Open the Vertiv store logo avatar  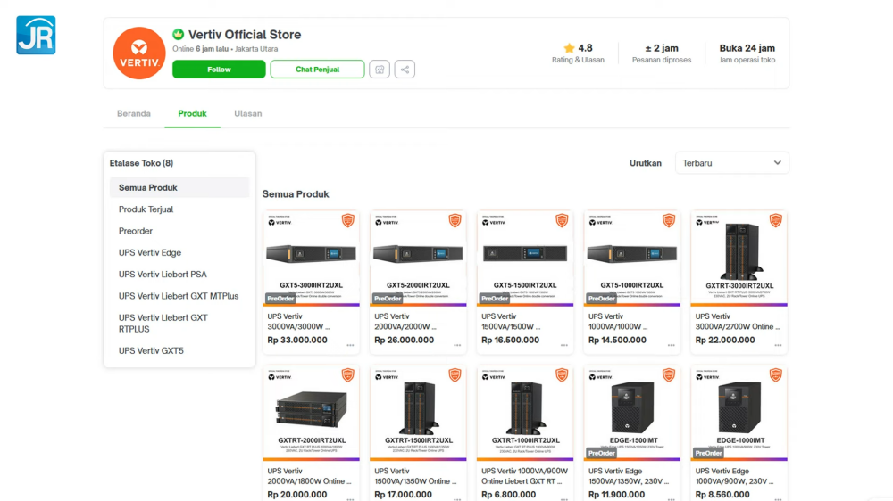(139, 53)
